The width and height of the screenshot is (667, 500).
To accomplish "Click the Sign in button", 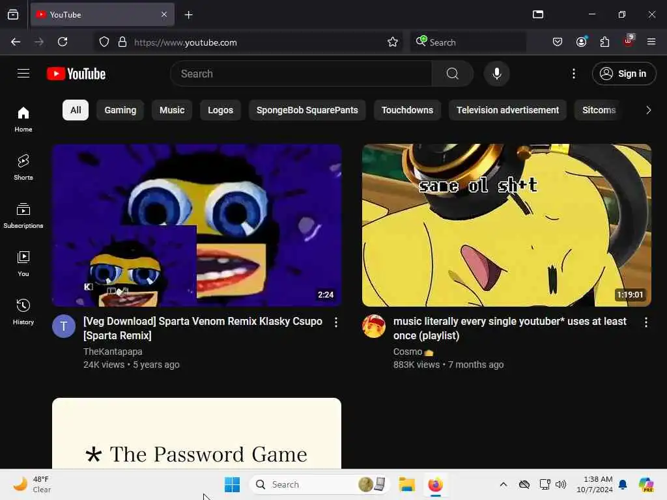I will [623, 74].
